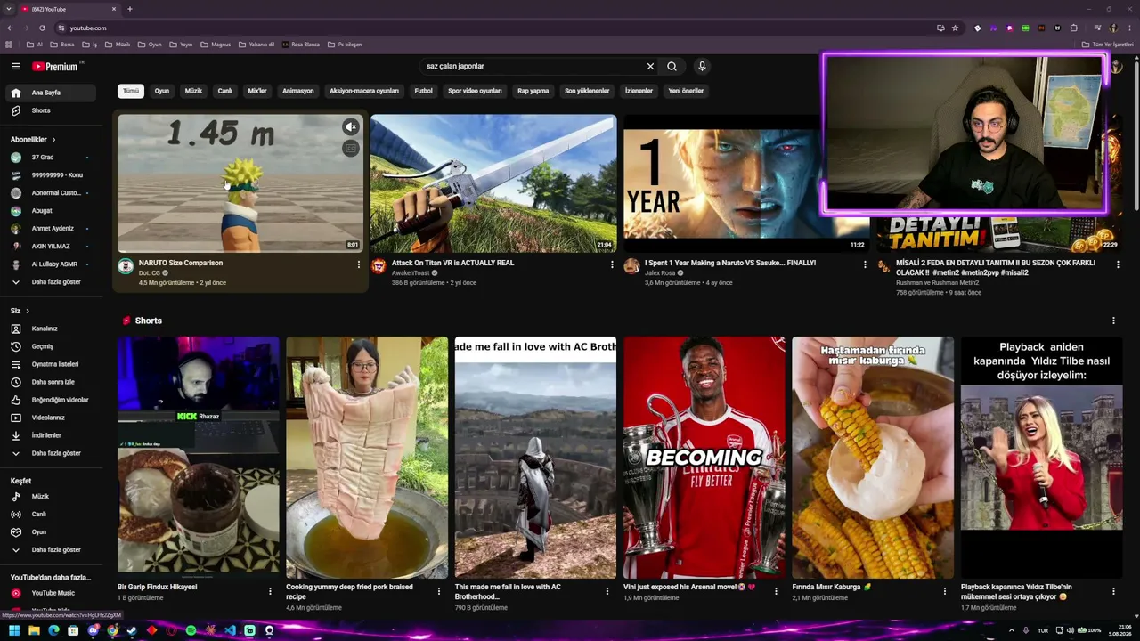This screenshot has width=1140, height=641.
Task: Open Steam from the Windows taskbar
Action: coord(132,630)
